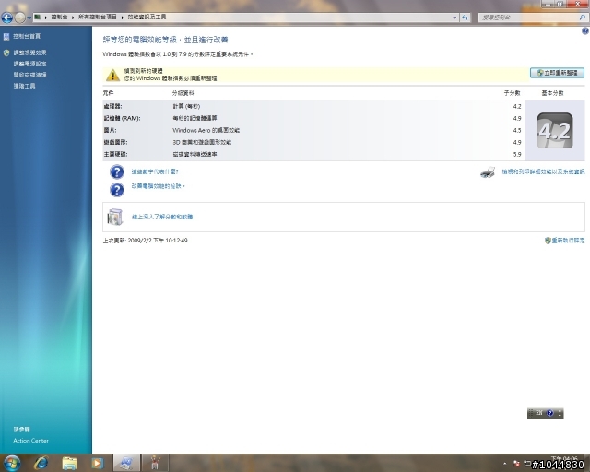Select 所有控制台項目 in the address breadcrumb
The height and width of the screenshot is (472, 590).
[x=98, y=17]
